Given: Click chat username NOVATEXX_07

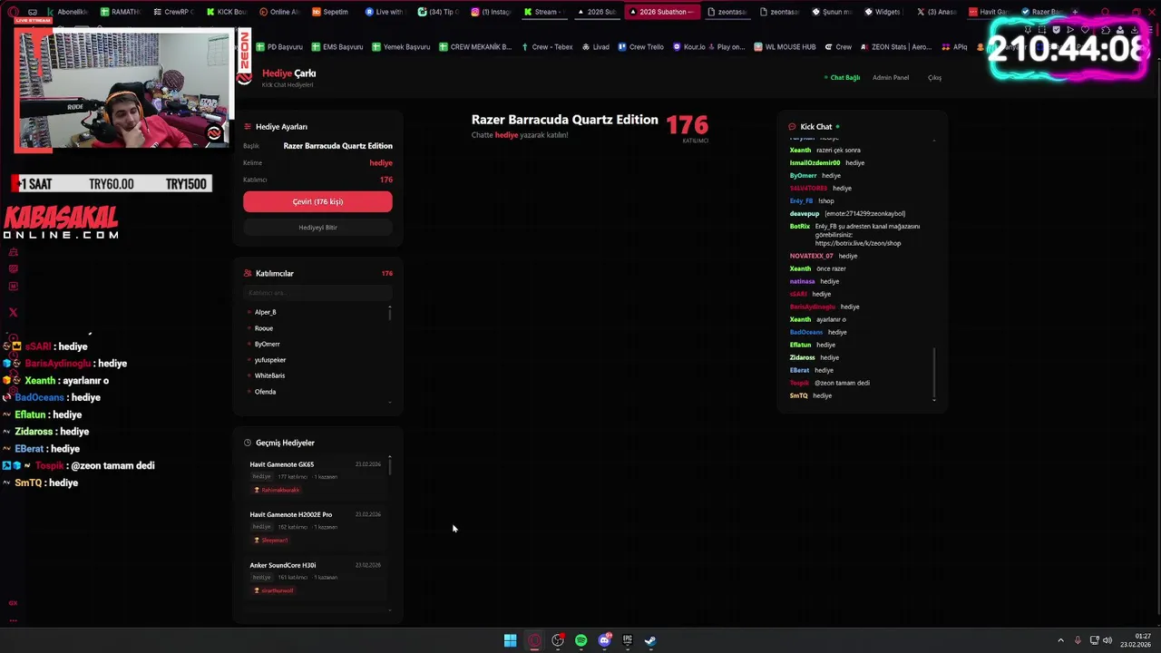Looking at the screenshot, I should 811,256.
